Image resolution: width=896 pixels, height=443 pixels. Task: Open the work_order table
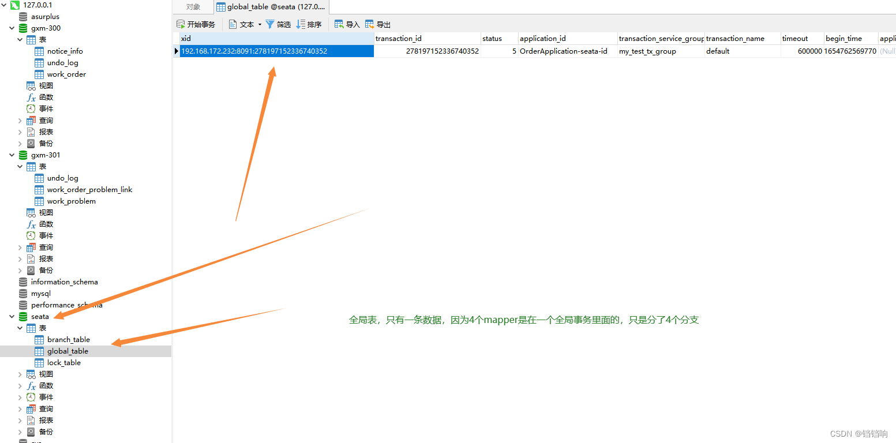point(66,74)
